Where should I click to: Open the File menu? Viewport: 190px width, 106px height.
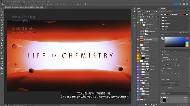point(4,1)
